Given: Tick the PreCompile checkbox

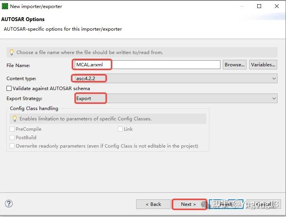Looking at the screenshot, I should (x=12, y=129).
